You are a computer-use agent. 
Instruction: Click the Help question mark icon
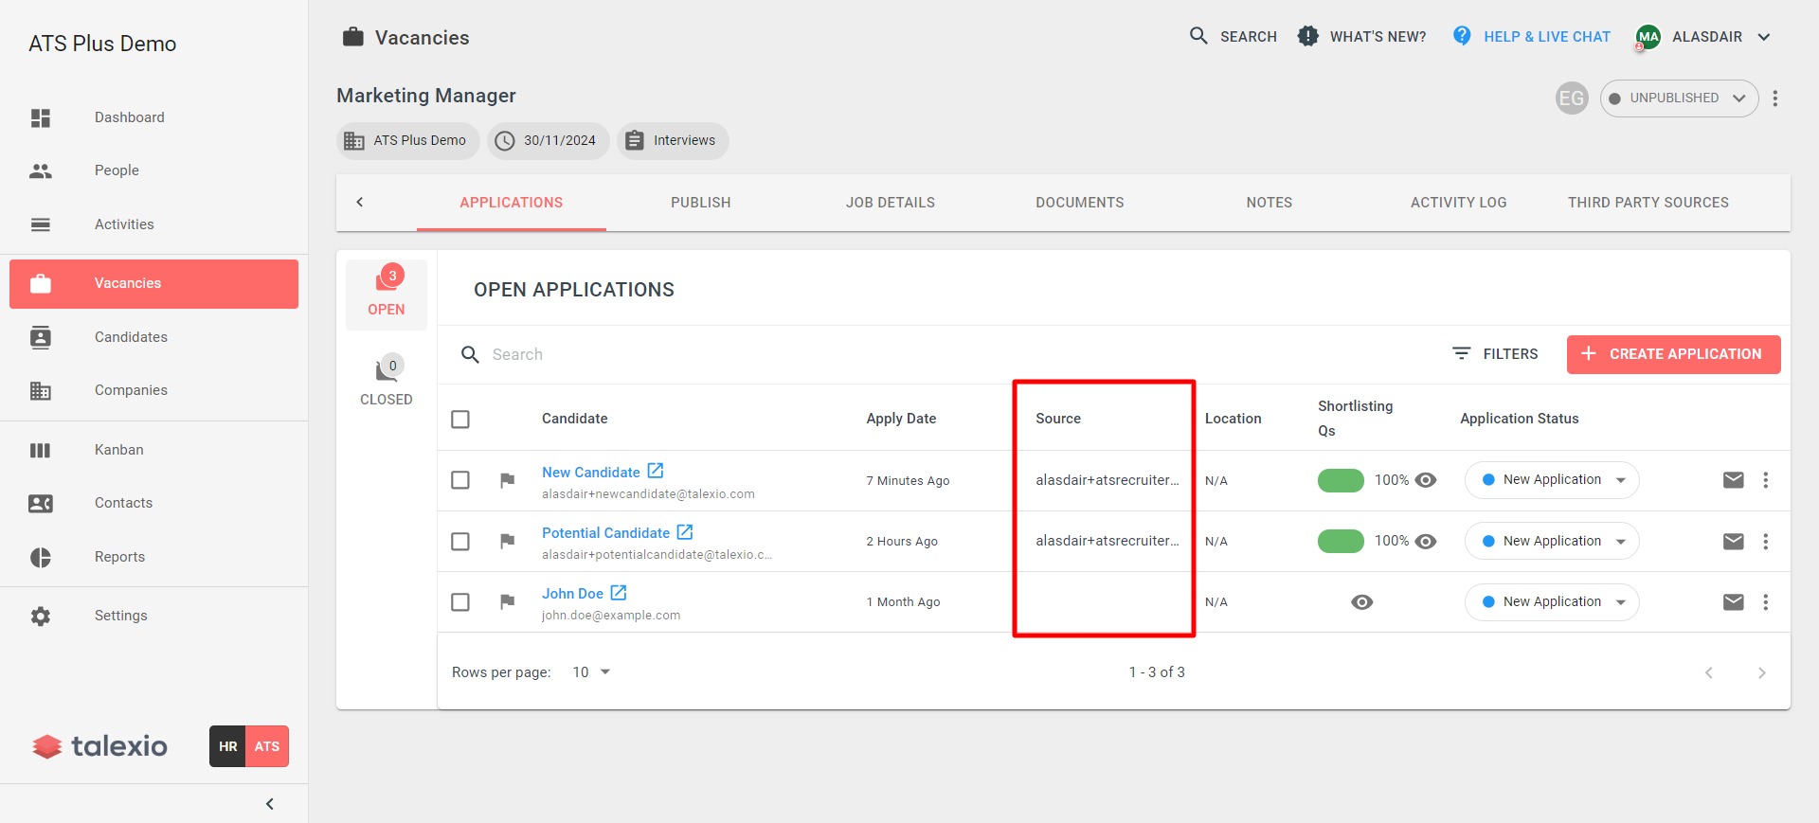point(1462,36)
